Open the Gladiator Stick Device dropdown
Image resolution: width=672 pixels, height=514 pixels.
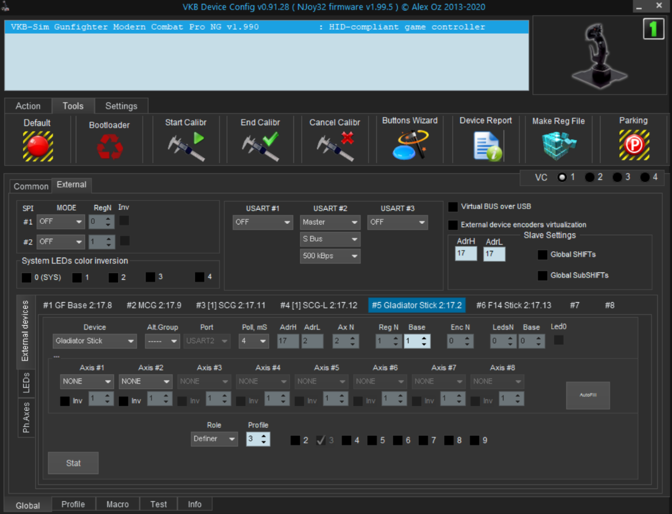pos(95,341)
